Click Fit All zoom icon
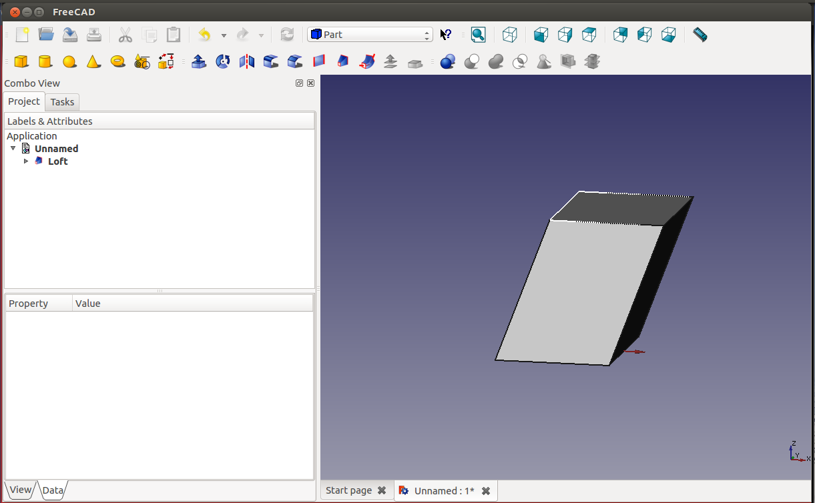 click(x=478, y=35)
